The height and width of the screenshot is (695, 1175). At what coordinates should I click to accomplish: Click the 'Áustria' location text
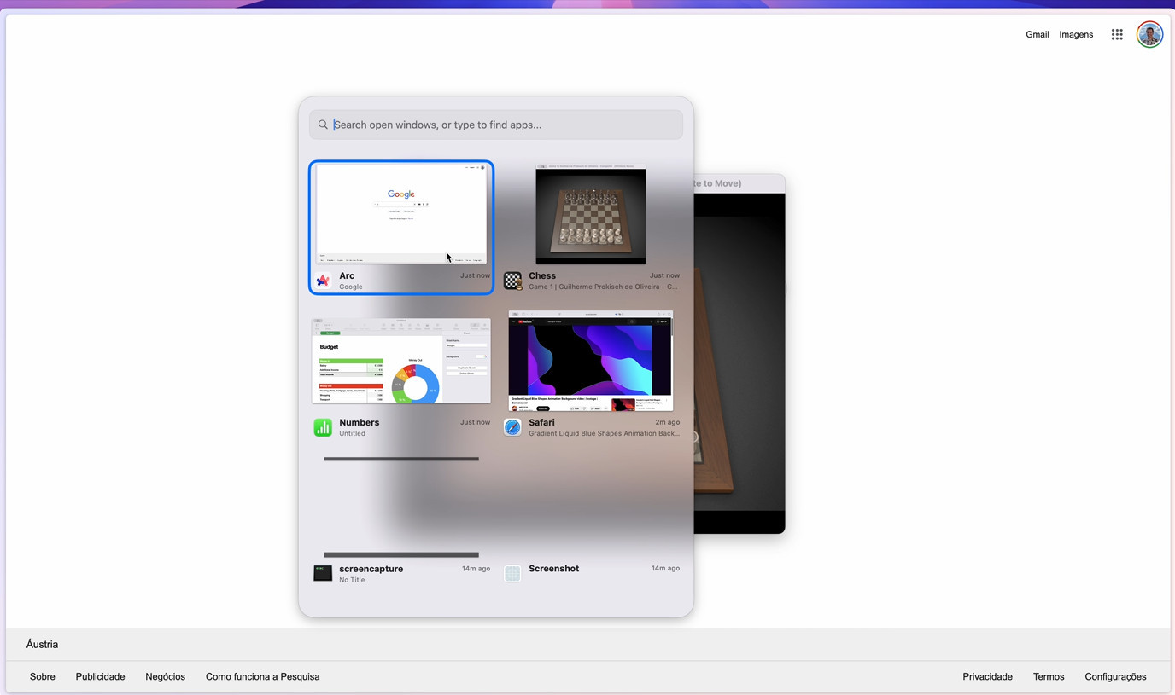coord(43,644)
